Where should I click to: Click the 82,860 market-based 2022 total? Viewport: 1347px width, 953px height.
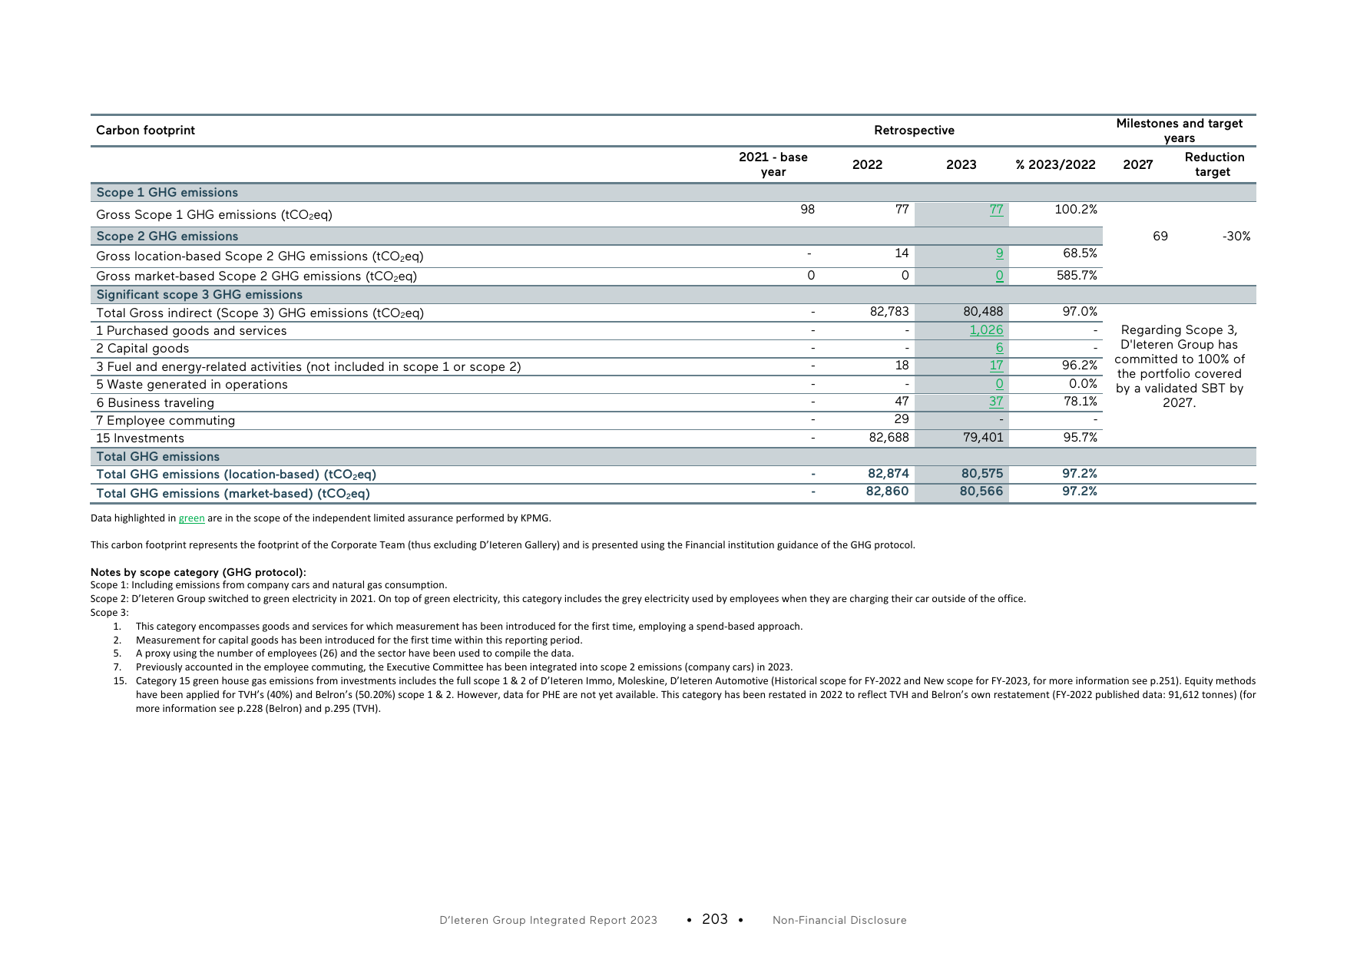[888, 491]
